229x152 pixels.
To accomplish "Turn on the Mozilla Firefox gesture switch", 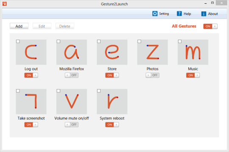I will 72,75.
